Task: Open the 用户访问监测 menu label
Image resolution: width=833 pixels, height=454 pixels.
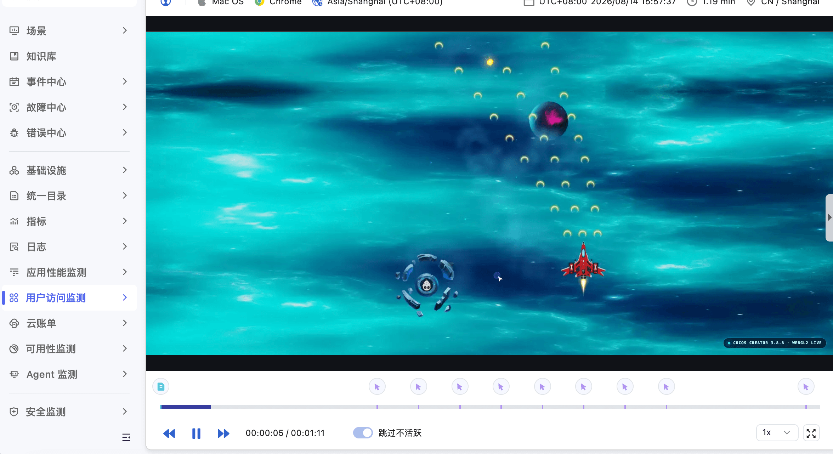Action: pyautogui.click(x=56, y=298)
